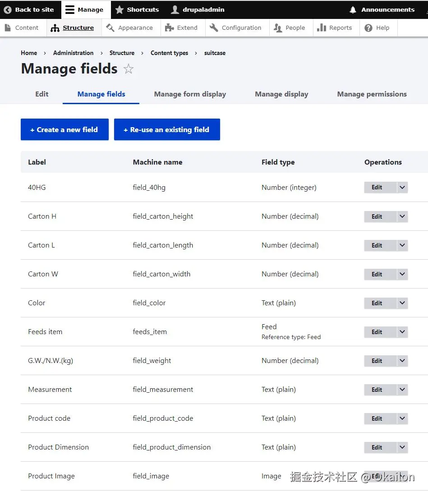Click the Extend puzzle piece icon
Screen dimensions: 428x496
[170, 28]
